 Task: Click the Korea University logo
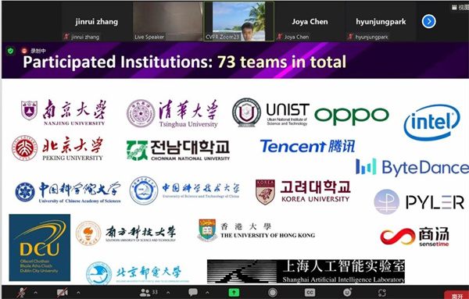(x=303, y=192)
